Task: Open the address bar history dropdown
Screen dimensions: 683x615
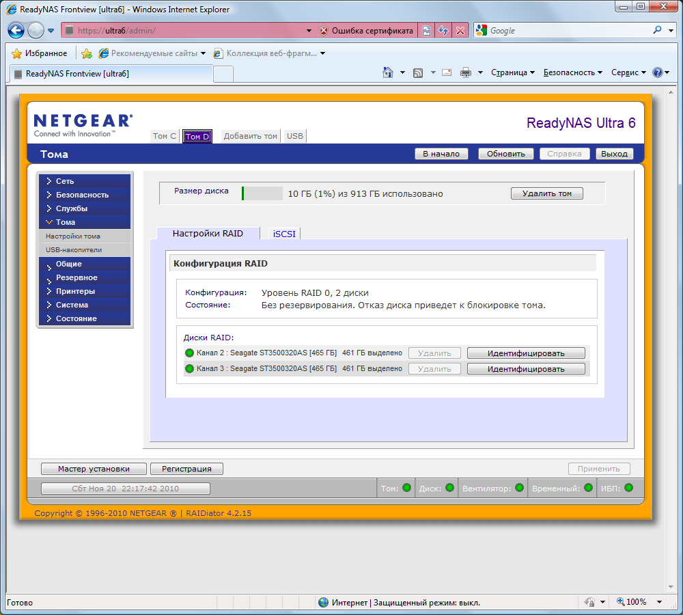Action: point(309,31)
